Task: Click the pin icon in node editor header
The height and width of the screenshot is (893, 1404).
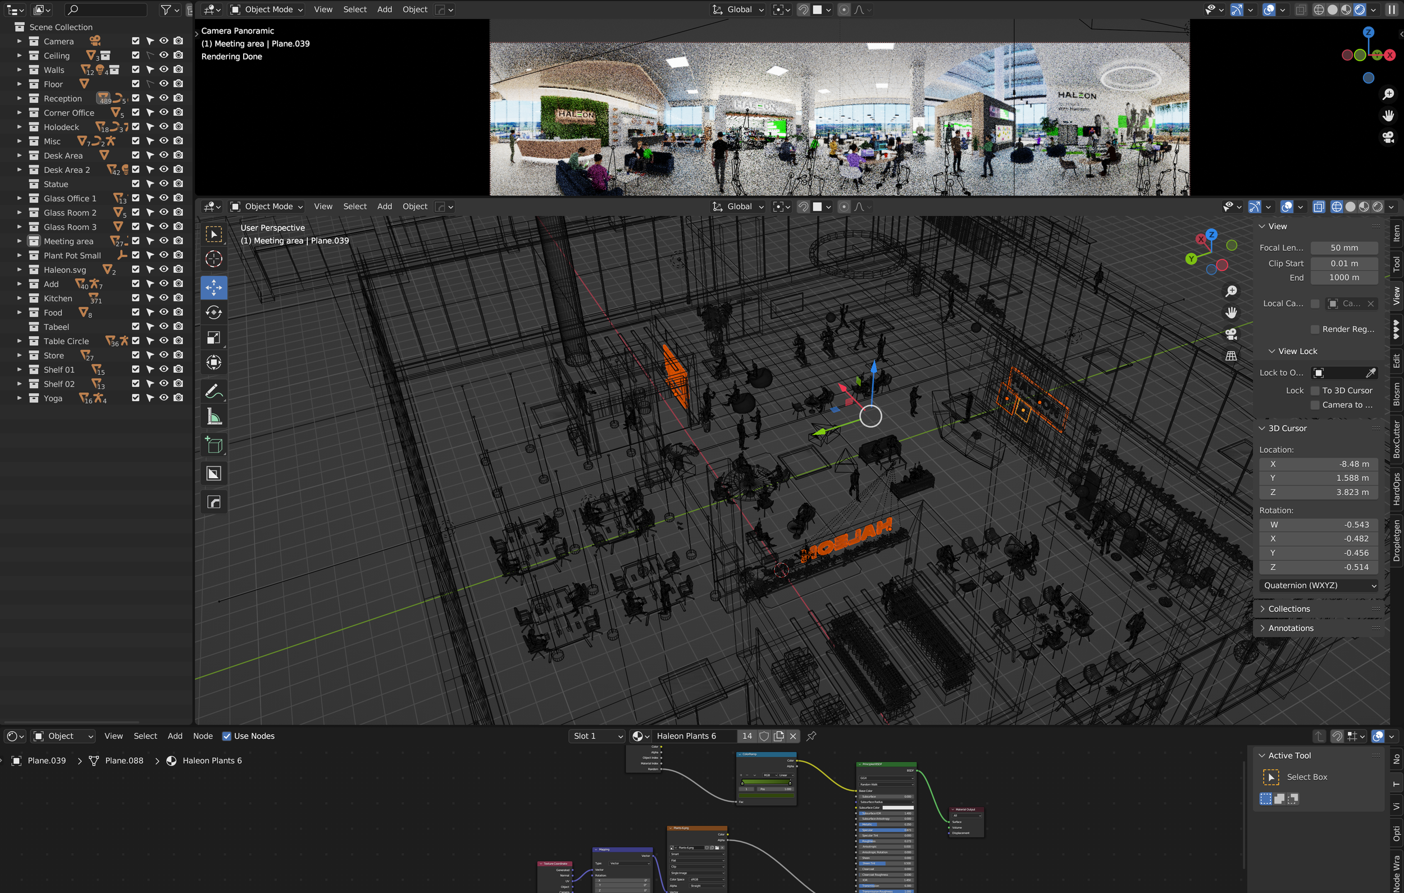Action: [x=811, y=736]
